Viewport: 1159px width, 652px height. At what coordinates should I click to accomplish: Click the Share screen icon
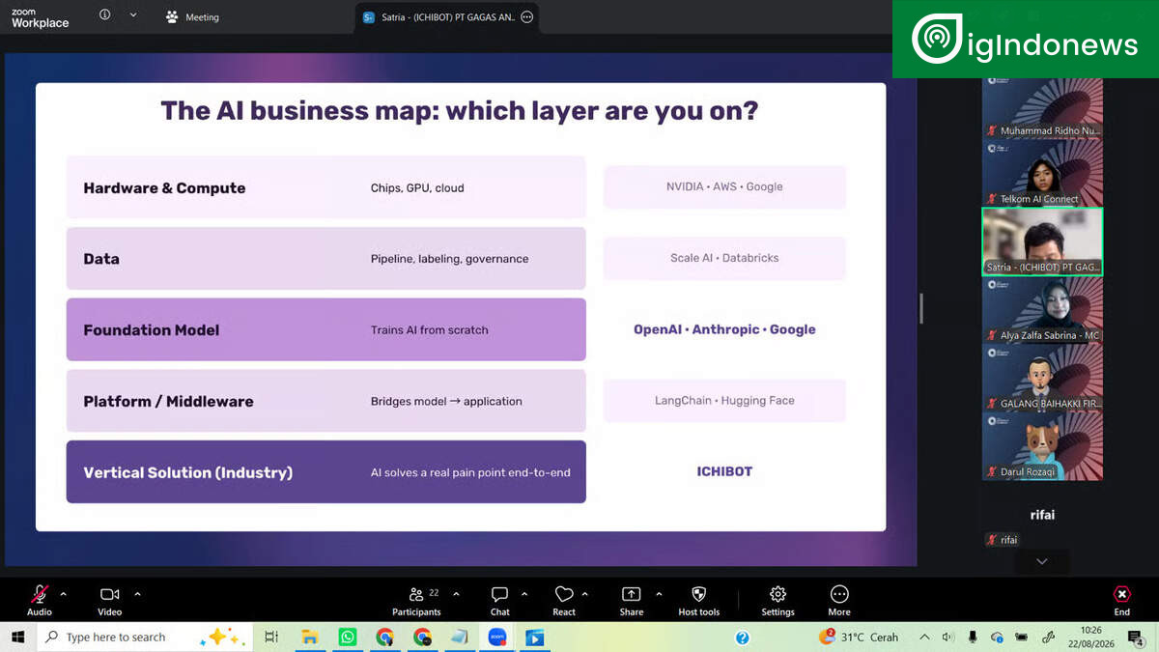tap(631, 594)
